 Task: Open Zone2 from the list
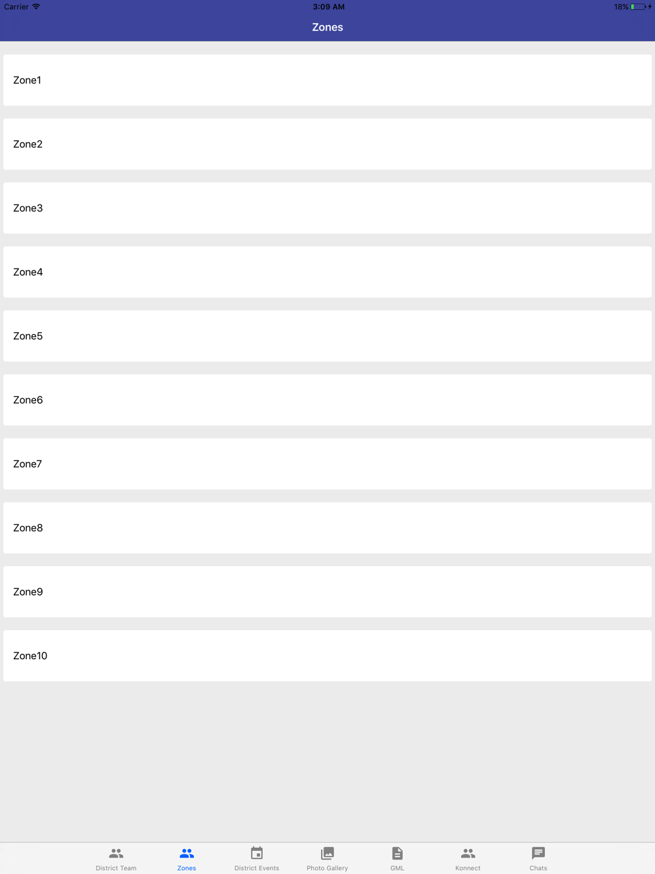pyautogui.click(x=327, y=144)
